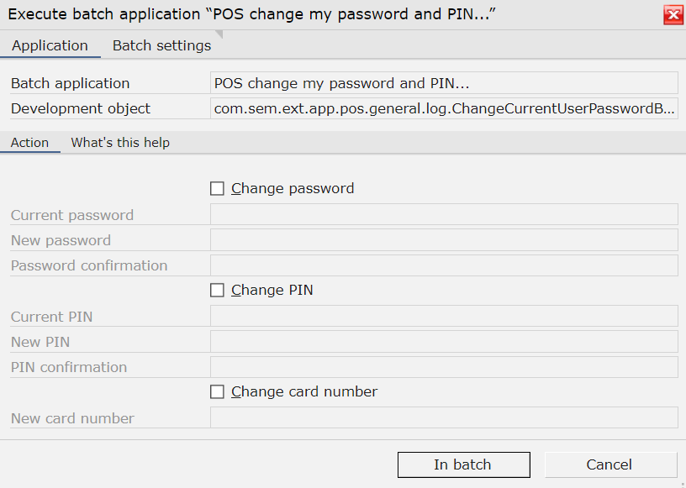This screenshot has width=686, height=488.
Task: Click the Development object field
Action: click(444, 108)
